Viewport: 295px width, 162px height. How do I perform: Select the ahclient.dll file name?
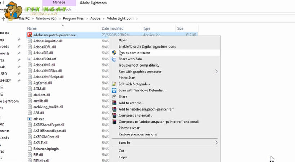click(41, 95)
